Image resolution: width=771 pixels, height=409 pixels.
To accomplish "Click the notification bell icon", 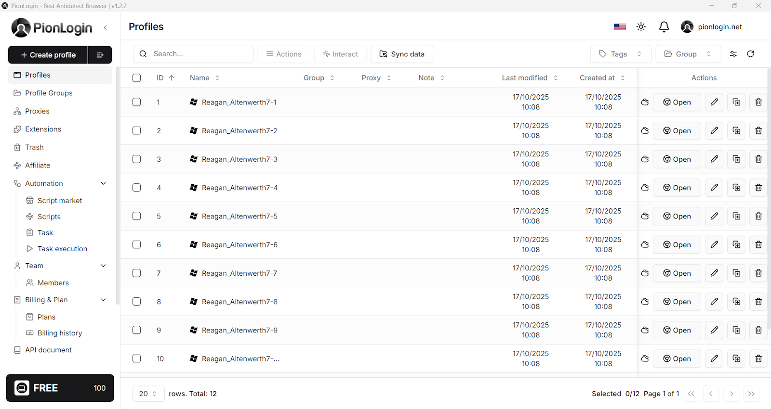I will (x=664, y=27).
